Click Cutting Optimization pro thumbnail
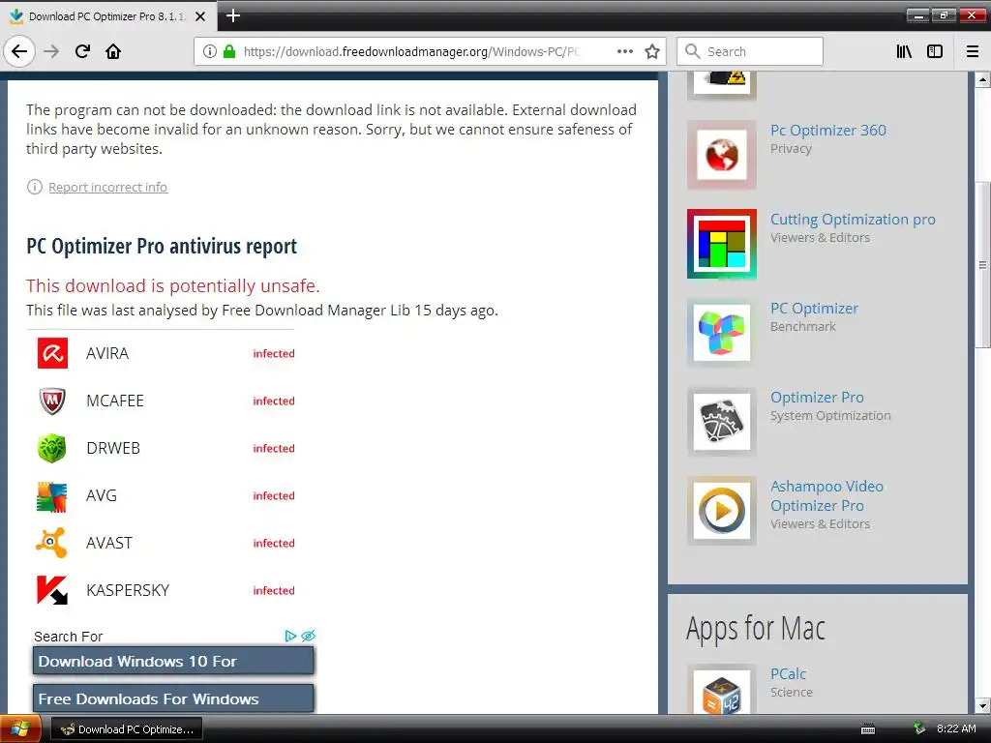The image size is (991, 743). pyautogui.click(x=722, y=244)
